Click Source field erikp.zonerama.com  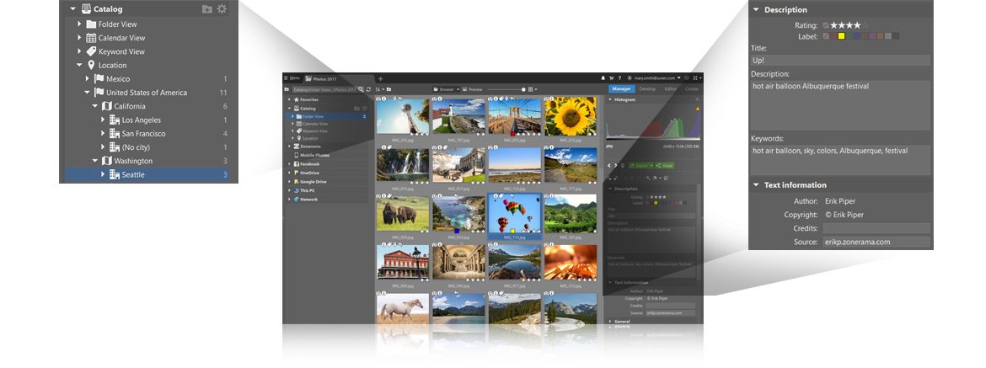[876, 242]
